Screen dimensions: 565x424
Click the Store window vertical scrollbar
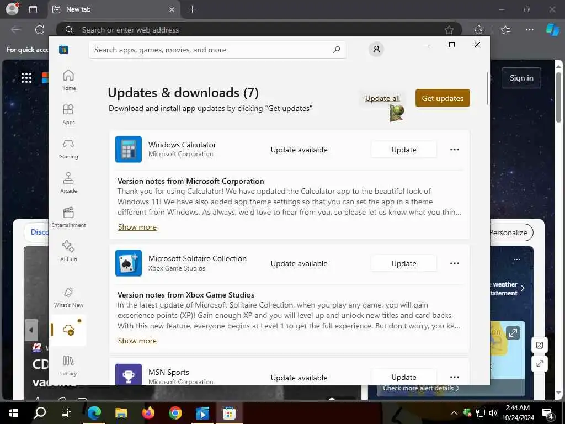487,88
